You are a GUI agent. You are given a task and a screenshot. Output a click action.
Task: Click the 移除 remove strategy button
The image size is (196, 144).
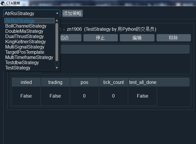174,38
